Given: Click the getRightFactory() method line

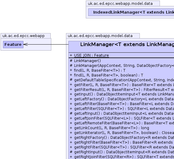Looking at the screenshot, I should (x=122, y=138).
